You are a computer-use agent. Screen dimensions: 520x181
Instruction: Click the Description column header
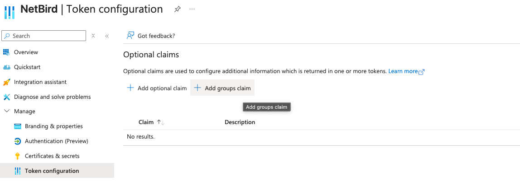pos(240,122)
